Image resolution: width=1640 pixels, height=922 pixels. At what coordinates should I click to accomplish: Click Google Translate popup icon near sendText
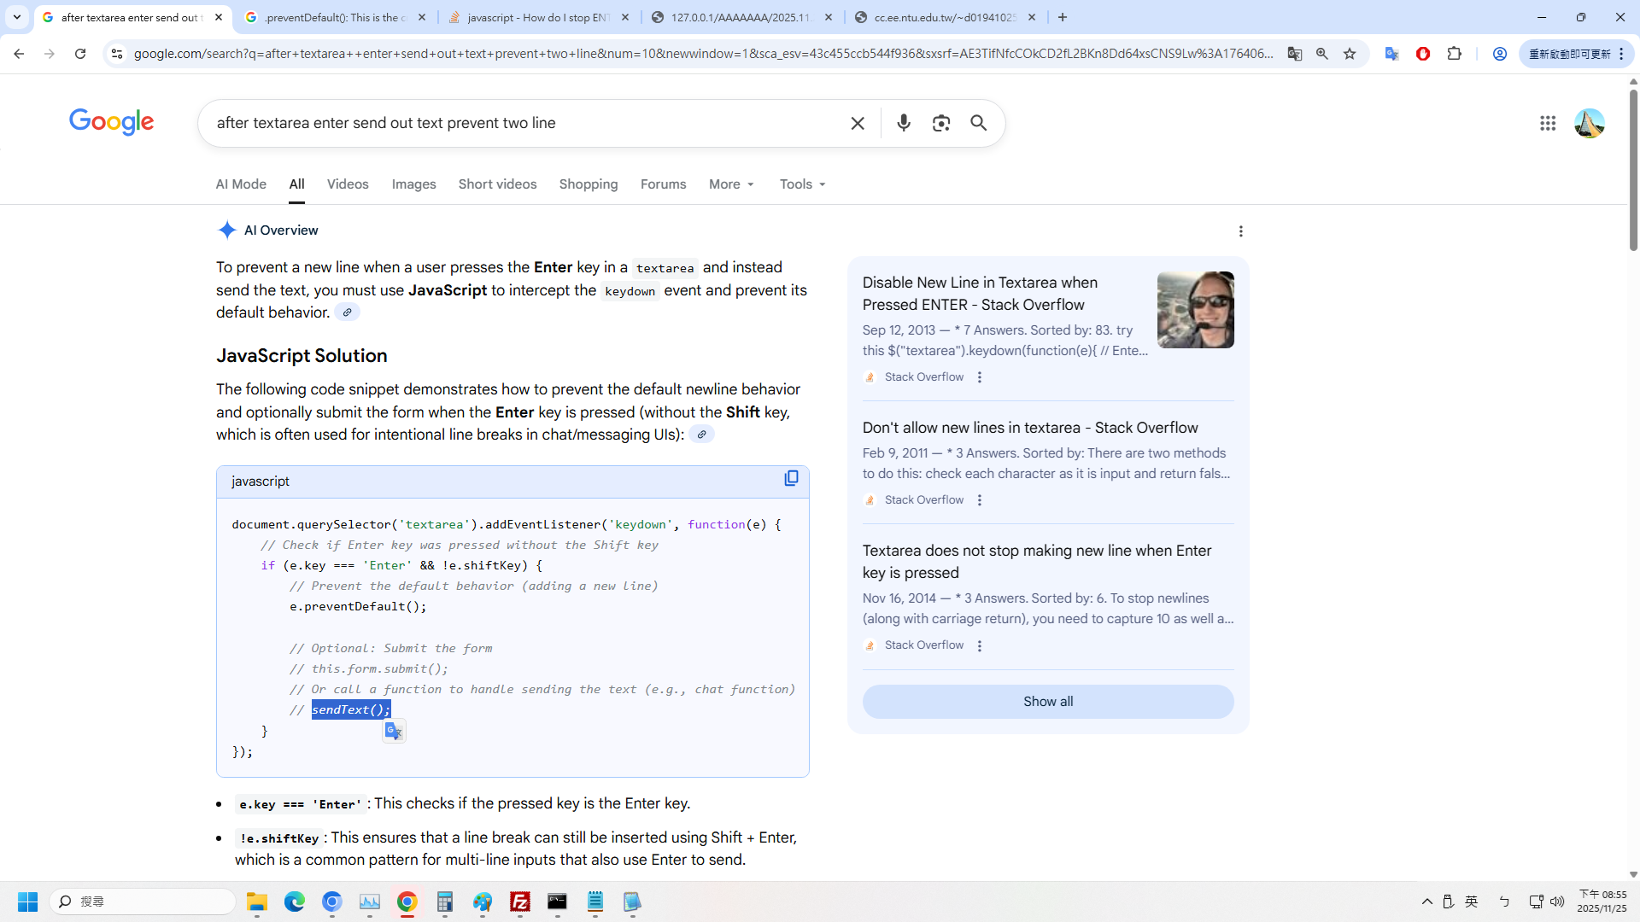pyautogui.click(x=394, y=731)
